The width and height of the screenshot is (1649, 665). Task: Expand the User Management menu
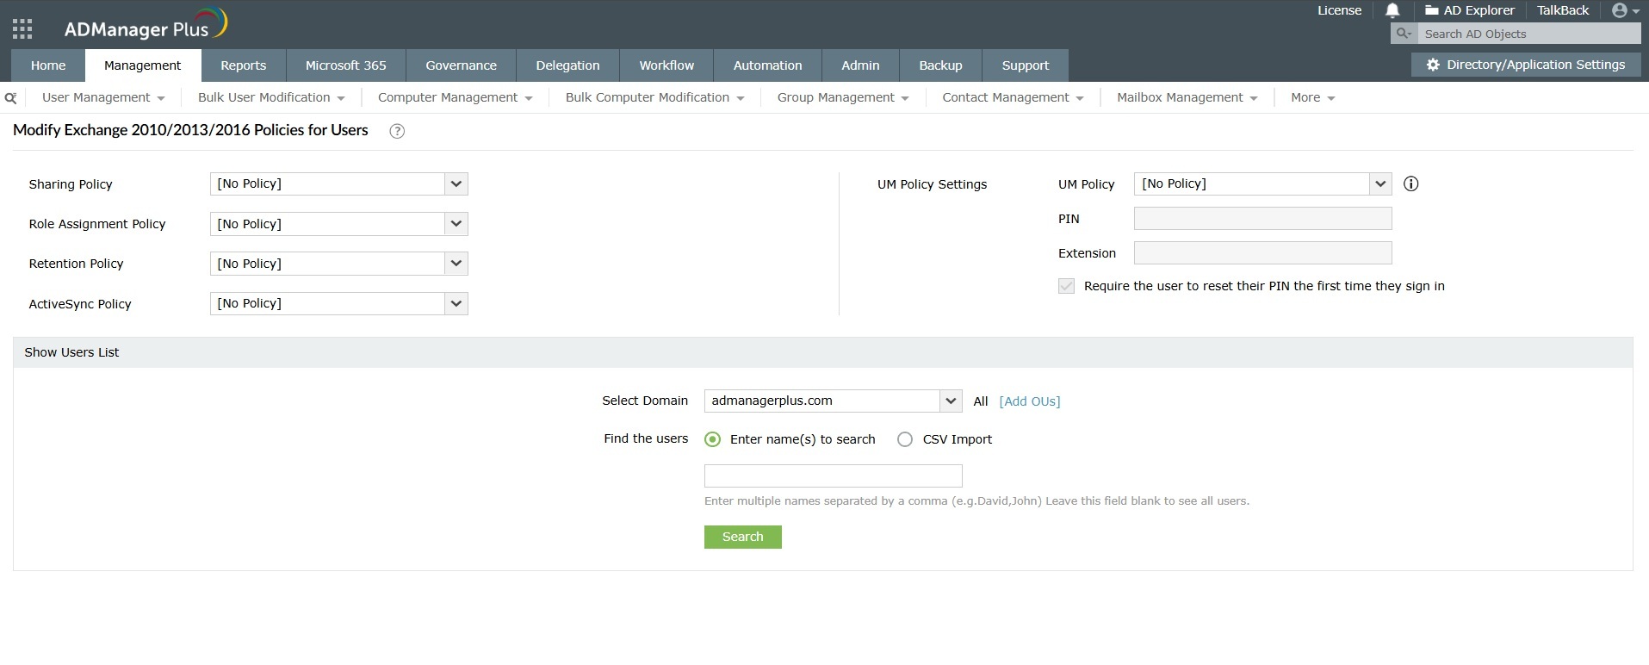pos(103,97)
